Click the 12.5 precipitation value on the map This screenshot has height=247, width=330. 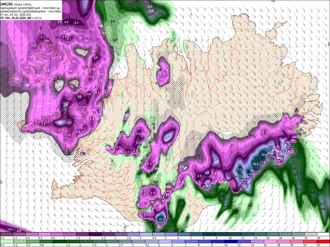(x=161, y=219)
